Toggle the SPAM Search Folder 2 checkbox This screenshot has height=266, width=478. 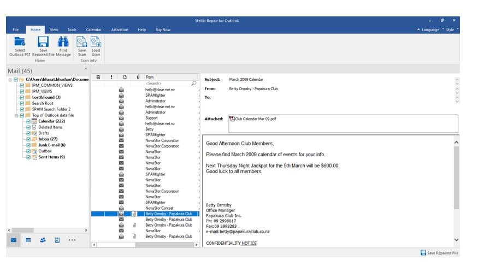tap(22, 109)
